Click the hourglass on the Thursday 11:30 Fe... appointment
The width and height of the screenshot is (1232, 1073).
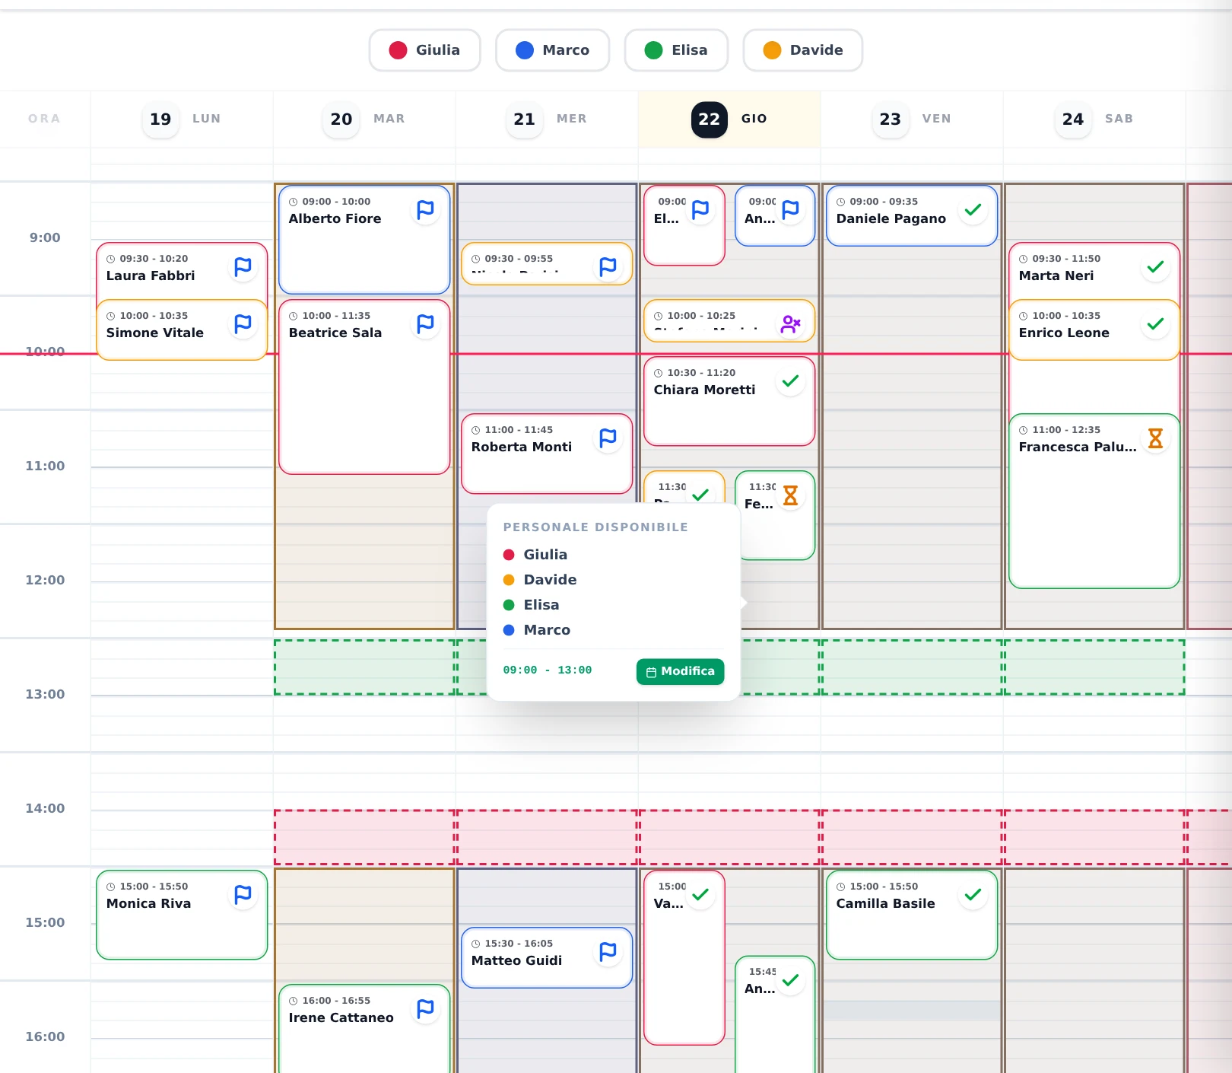coord(790,495)
